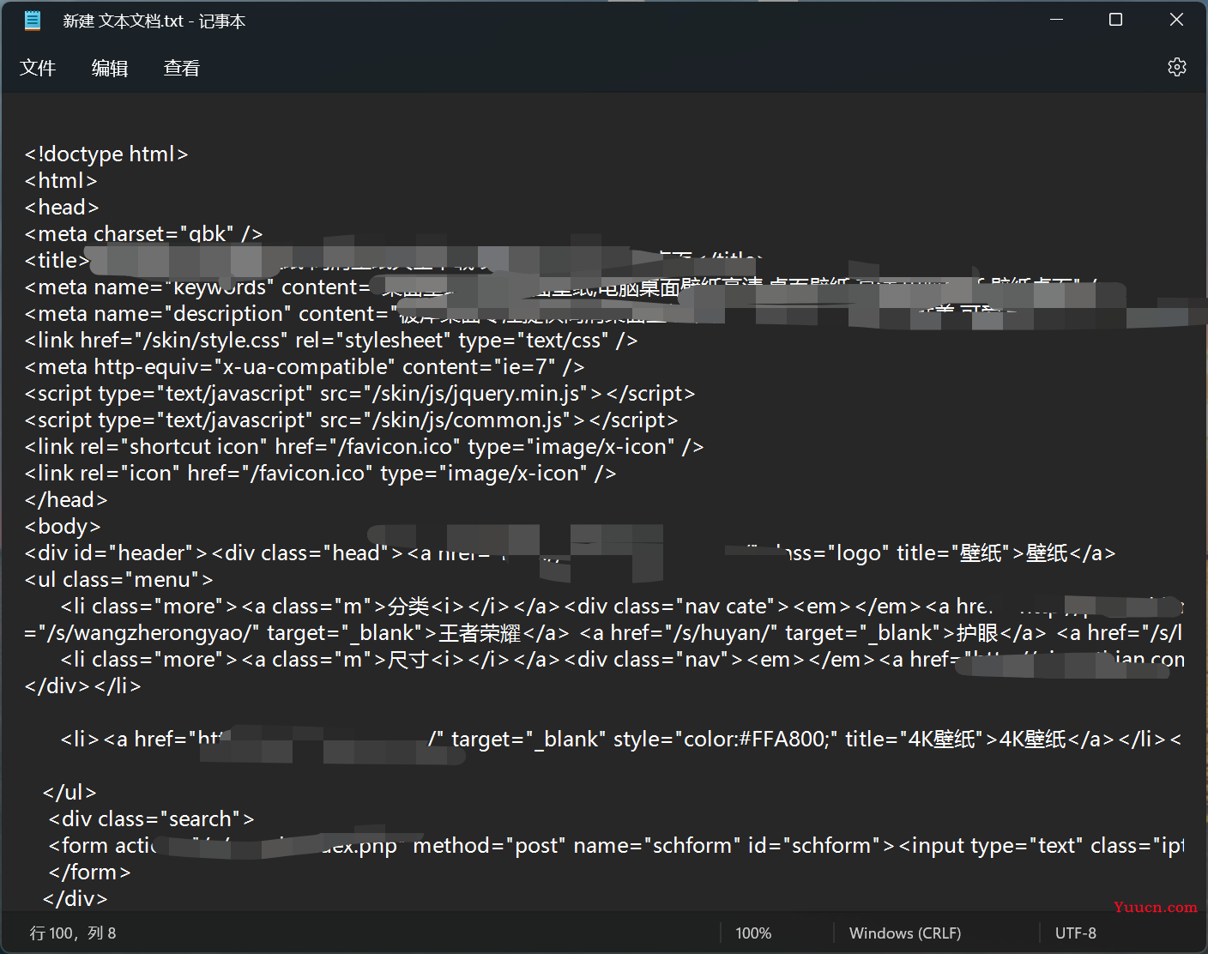This screenshot has height=954, width=1208.
Task: Click the </form> closing tag line
Action: point(89,872)
